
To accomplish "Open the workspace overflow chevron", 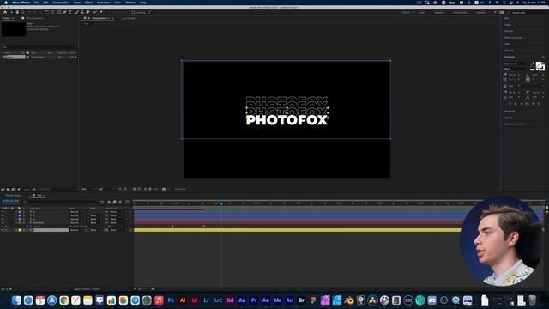I will (x=495, y=13).
